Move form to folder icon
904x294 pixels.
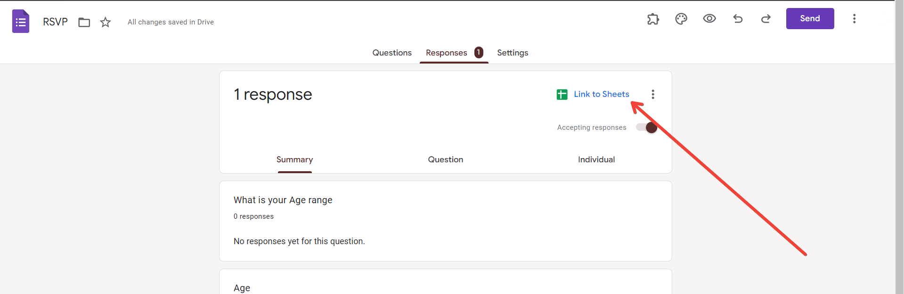click(x=84, y=22)
